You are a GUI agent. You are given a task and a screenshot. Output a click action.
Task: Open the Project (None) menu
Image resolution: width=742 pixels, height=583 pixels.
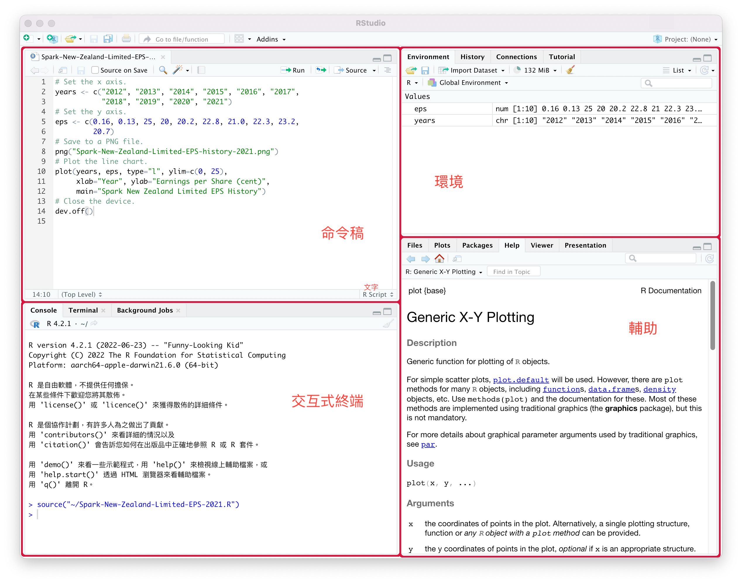[686, 39]
